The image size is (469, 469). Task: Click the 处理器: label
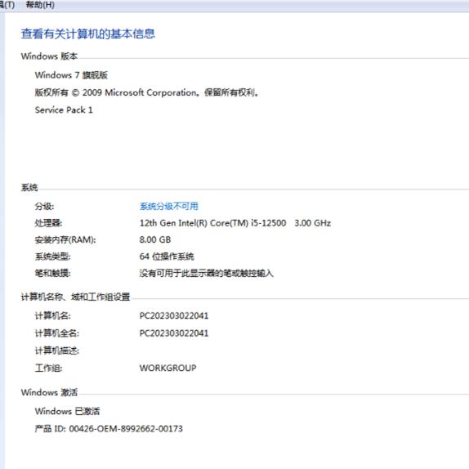tap(48, 223)
